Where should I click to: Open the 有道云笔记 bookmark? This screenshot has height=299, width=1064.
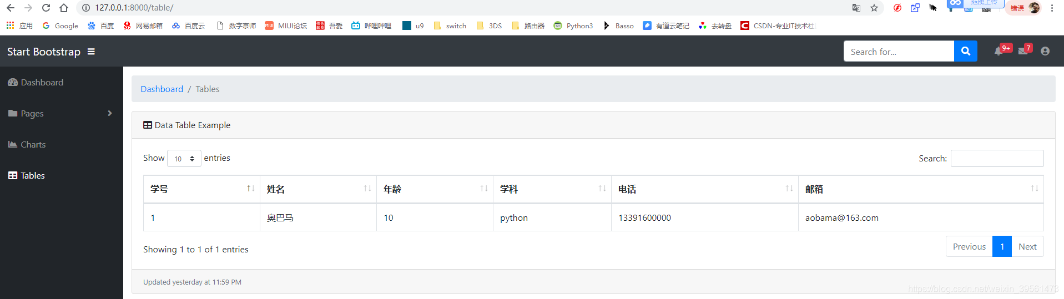point(666,26)
